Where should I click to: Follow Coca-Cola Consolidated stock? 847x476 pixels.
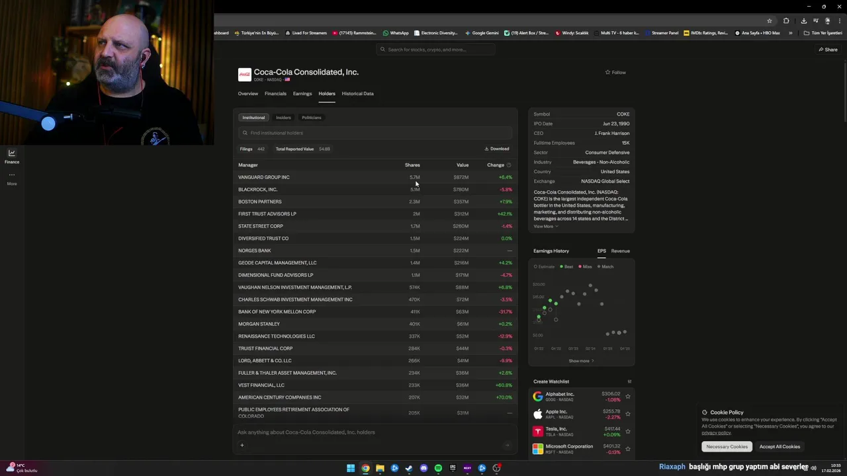(615, 73)
